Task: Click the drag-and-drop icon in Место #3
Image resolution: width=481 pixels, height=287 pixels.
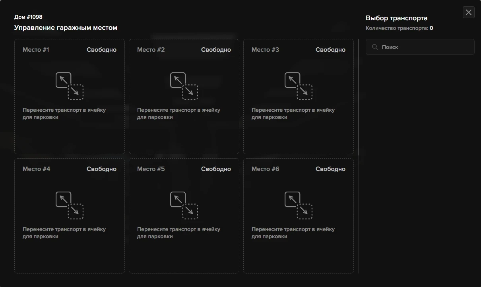Action: coord(299,86)
